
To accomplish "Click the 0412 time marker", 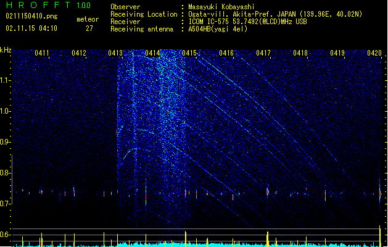I will [x=79, y=52].
